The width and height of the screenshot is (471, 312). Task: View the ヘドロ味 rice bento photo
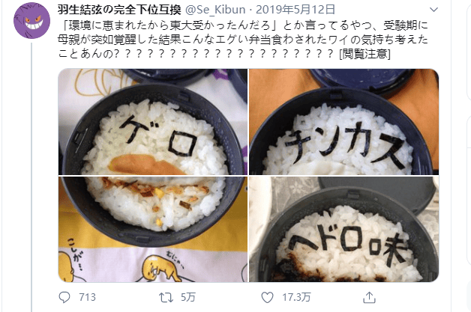tap(344, 229)
